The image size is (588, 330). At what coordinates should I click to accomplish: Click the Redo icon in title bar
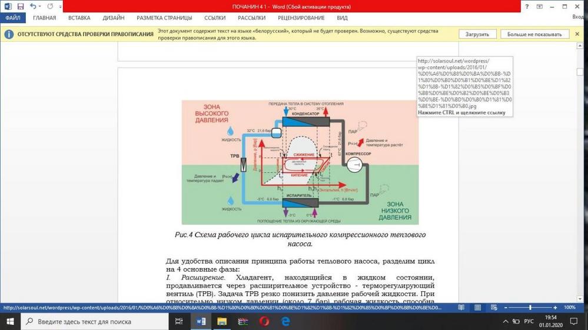(51, 6)
